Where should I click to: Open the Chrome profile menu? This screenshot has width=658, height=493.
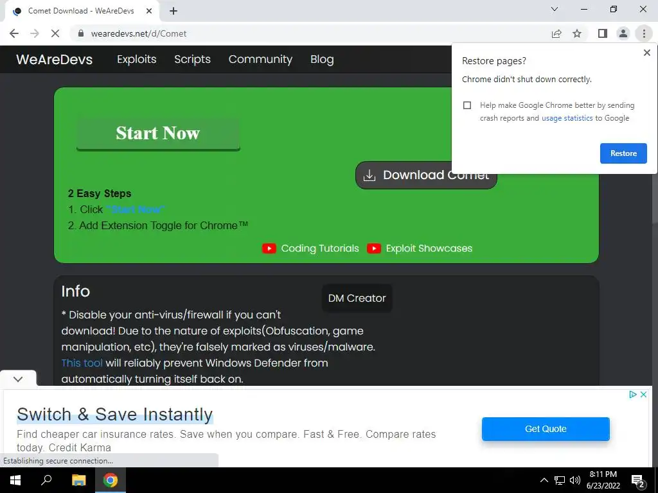[x=623, y=33]
